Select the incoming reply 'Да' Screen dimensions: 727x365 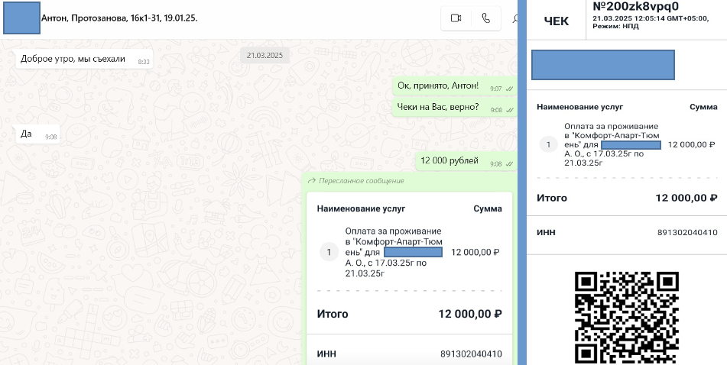pyautogui.click(x=38, y=134)
